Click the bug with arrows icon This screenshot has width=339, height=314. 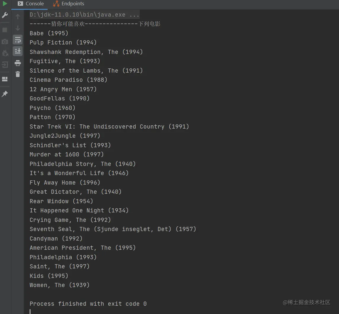[x=5, y=53]
